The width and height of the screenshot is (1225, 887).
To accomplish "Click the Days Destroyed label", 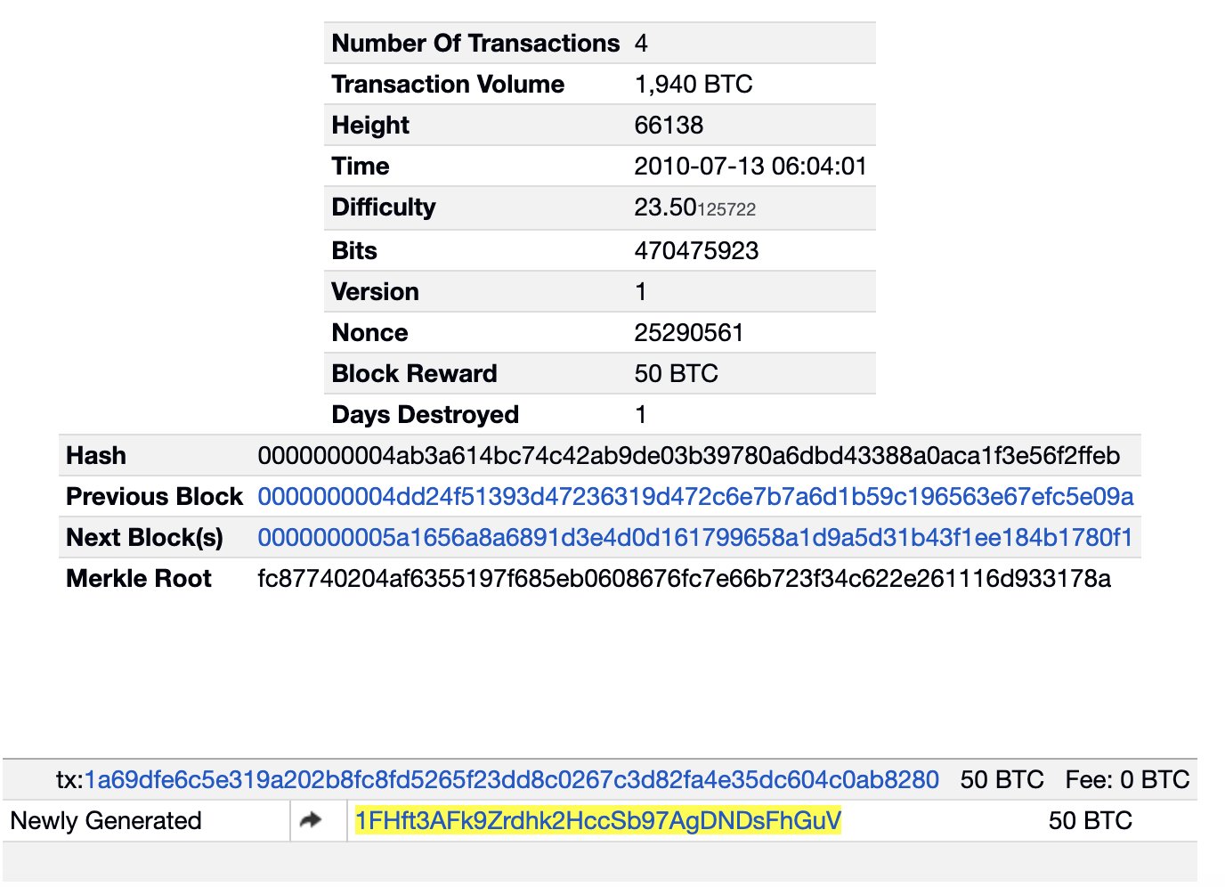I will point(425,414).
